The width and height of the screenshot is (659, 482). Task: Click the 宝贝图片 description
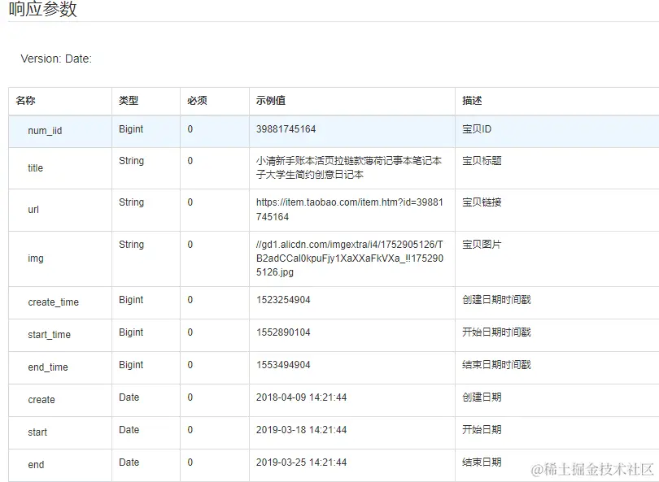482,245
